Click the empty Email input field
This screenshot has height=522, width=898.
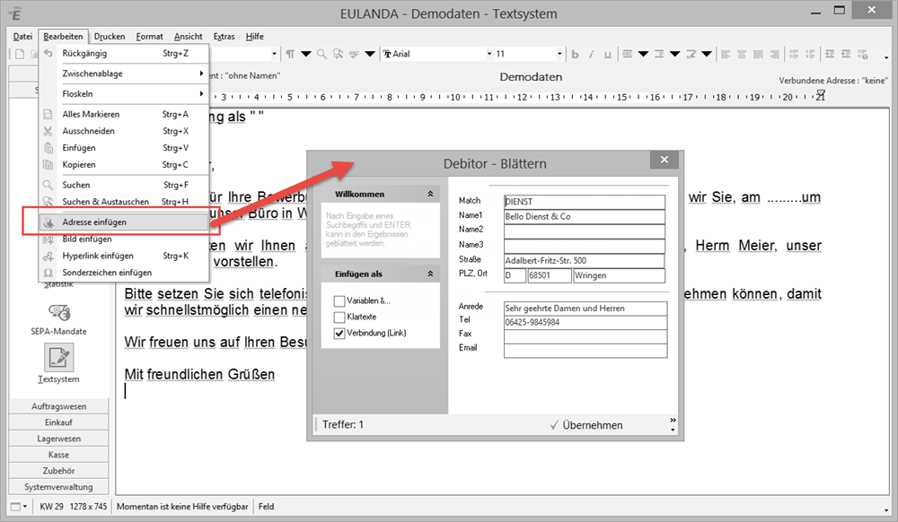click(x=585, y=351)
